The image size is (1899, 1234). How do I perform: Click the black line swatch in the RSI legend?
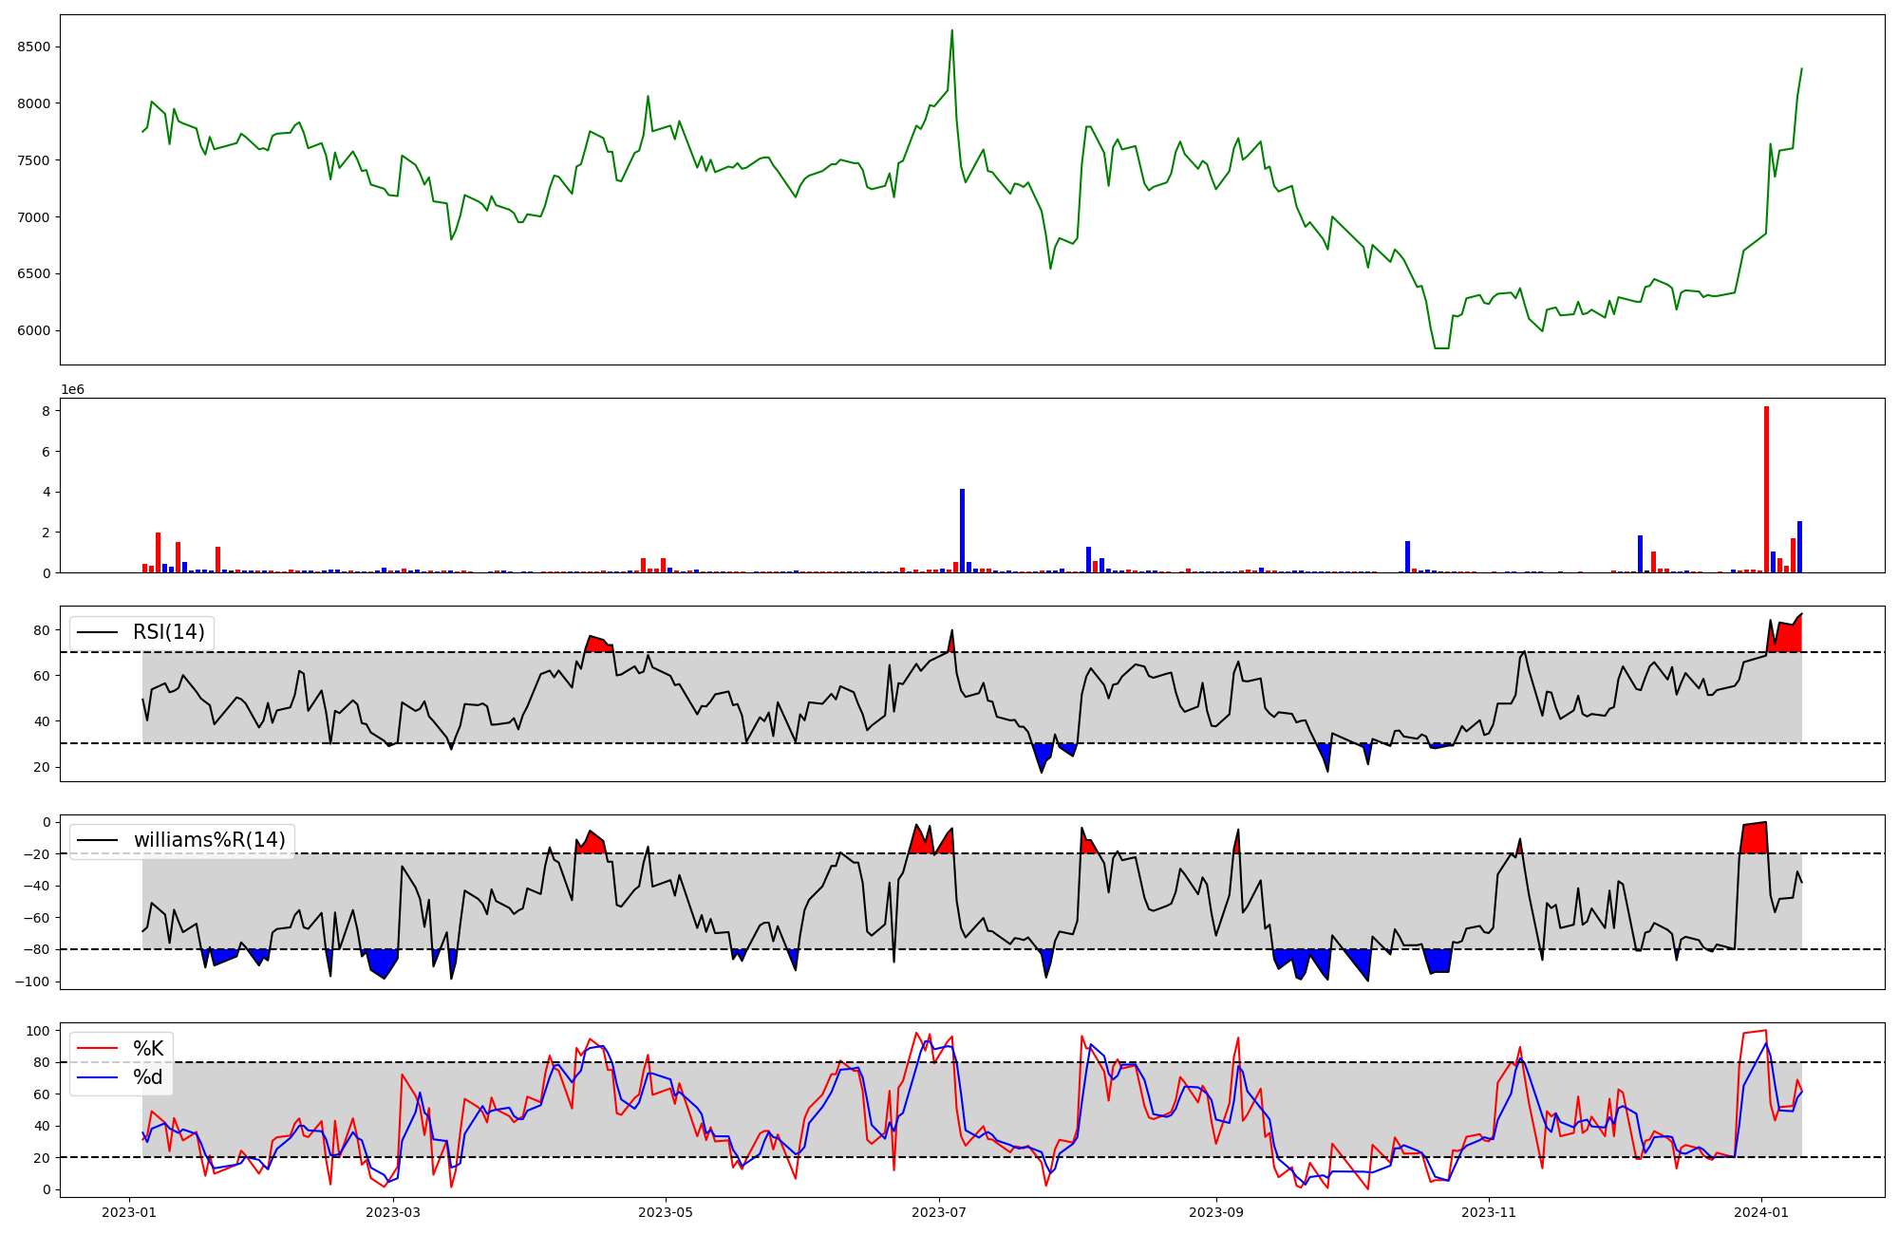tap(97, 632)
